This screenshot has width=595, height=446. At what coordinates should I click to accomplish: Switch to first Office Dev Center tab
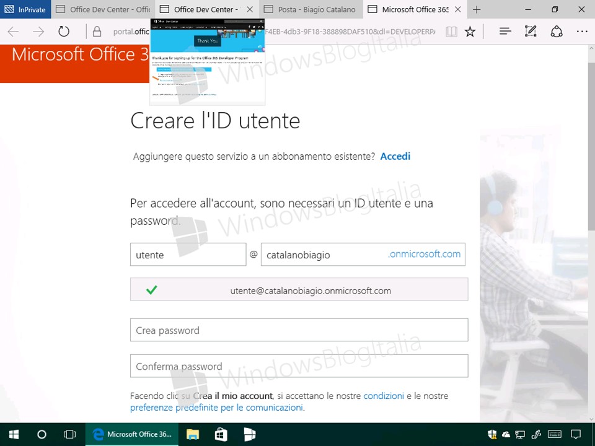point(103,9)
